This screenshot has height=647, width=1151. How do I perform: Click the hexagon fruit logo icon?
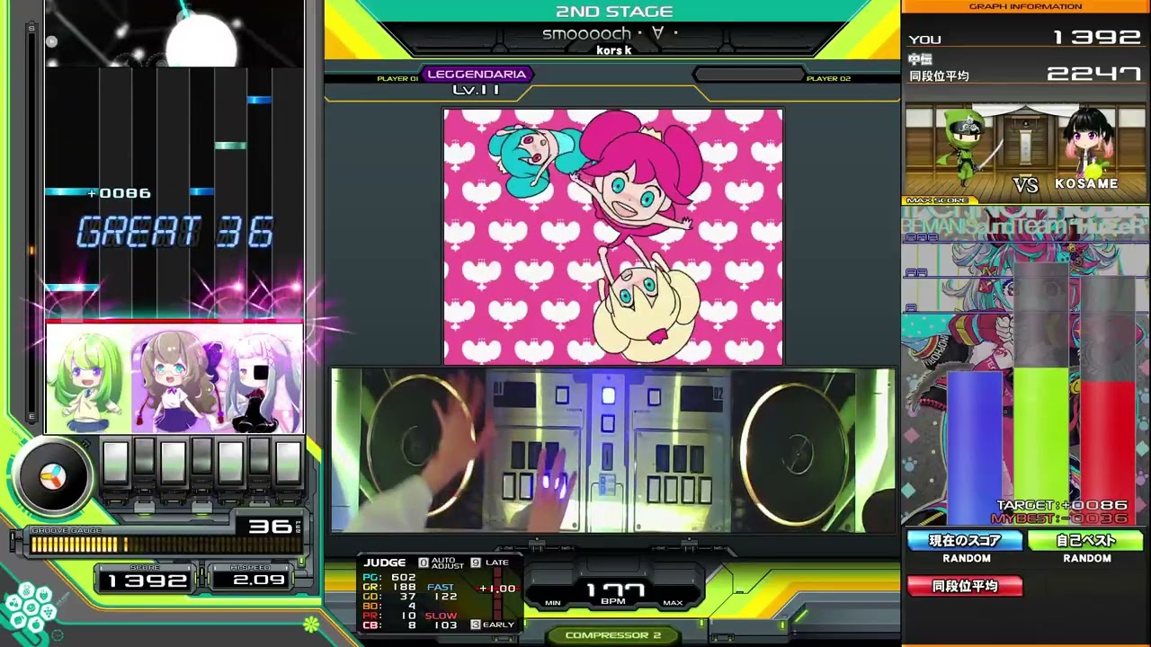click(x=31, y=608)
